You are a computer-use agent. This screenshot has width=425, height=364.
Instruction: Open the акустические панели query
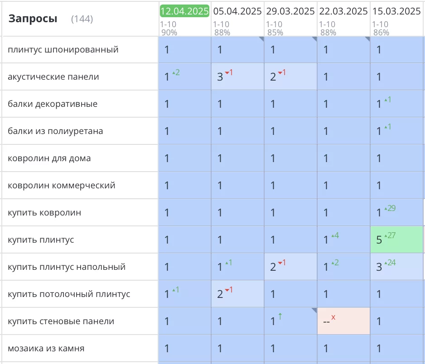[x=53, y=77]
